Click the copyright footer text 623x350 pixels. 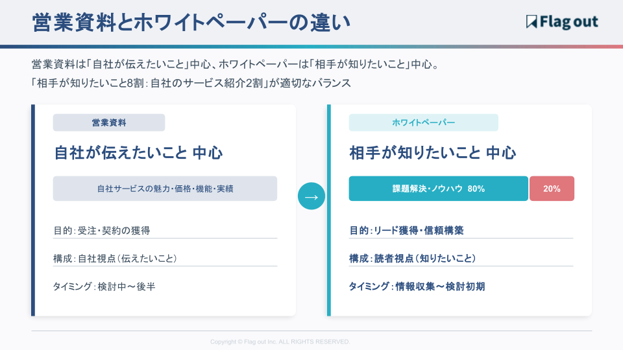pos(280,342)
